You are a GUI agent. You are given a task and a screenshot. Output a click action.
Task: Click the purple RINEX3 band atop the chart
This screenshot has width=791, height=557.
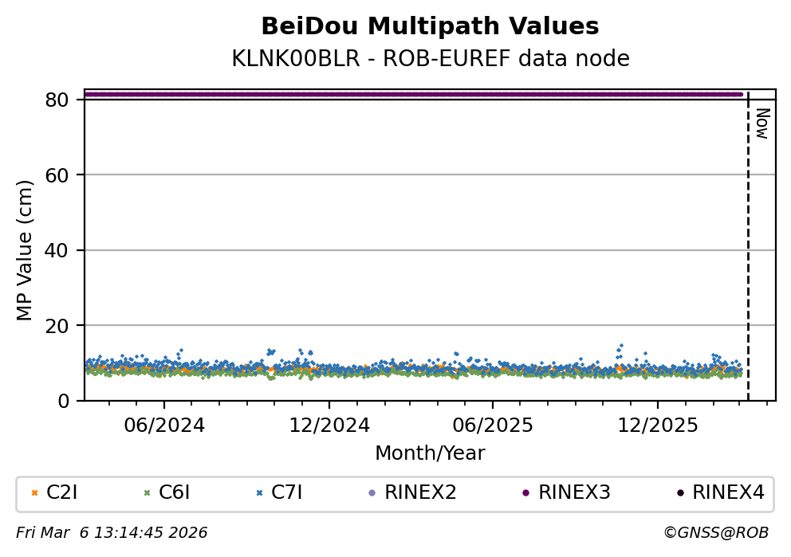click(x=415, y=94)
